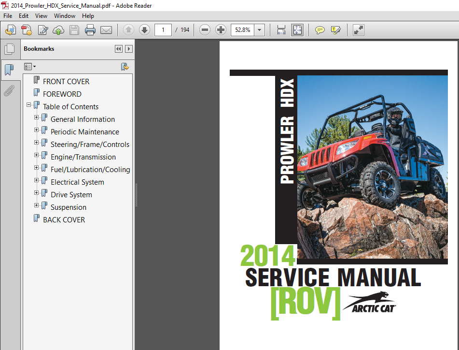Select the General Information bookmark text
The width and height of the screenshot is (459, 350).
point(83,119)
